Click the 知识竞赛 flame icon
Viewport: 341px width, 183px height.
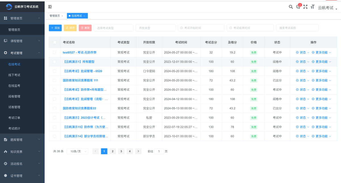point(5,152)
